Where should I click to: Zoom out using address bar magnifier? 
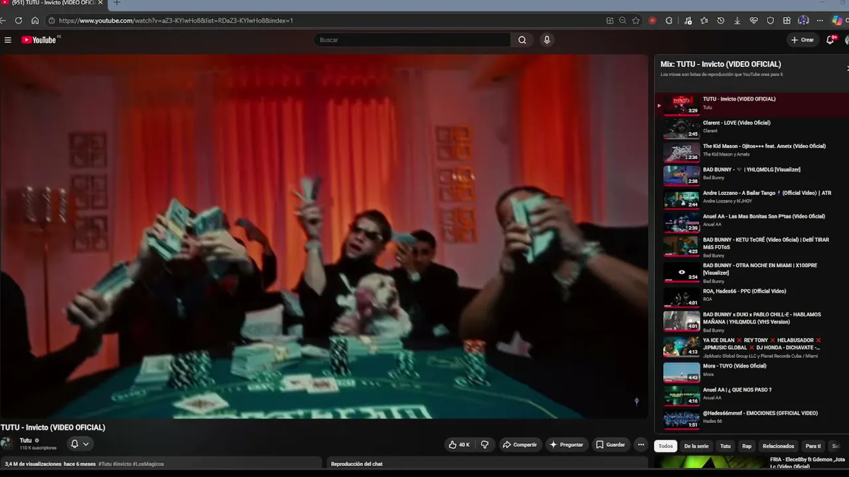623,21
